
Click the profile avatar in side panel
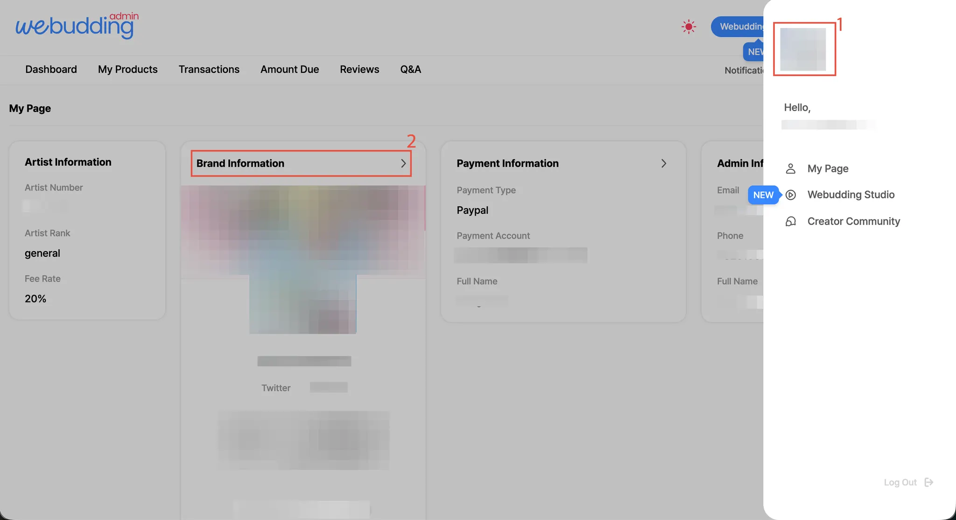pyautogui.click(x=803, y=49)
